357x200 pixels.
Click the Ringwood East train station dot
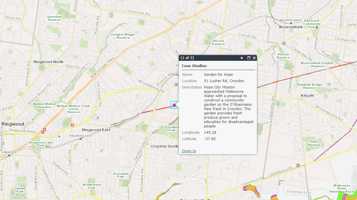[x=80, y=139]
